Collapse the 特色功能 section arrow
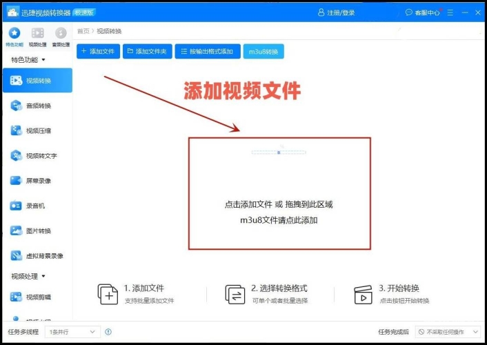The width and height of the screenshot is (487, 345). click(43, 59)
